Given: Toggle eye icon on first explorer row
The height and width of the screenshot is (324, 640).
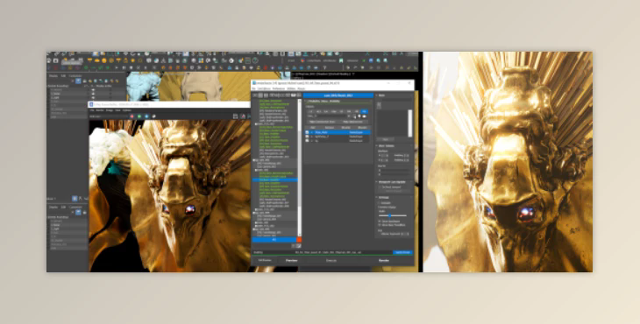Looking at the screenshot, I should pyautogui.click(x=93, y=90).
